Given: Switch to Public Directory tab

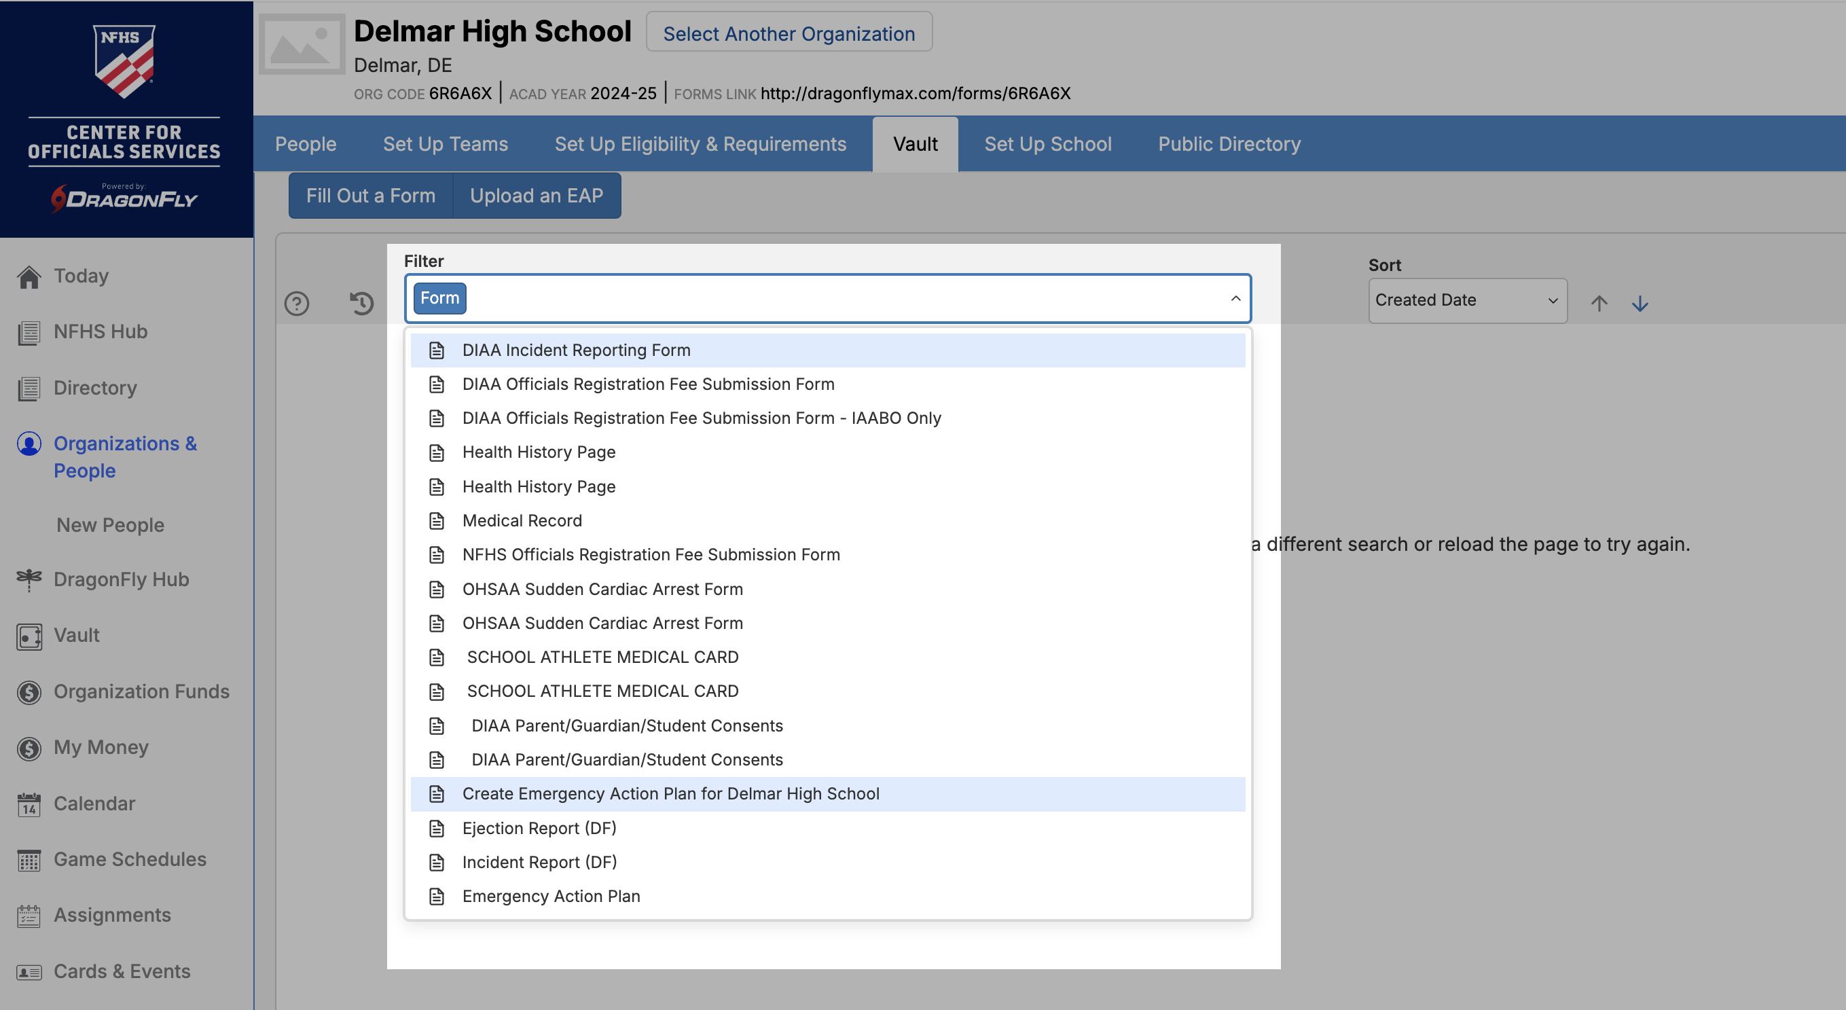Looking at the screenshot, I should coord(1229,144).
